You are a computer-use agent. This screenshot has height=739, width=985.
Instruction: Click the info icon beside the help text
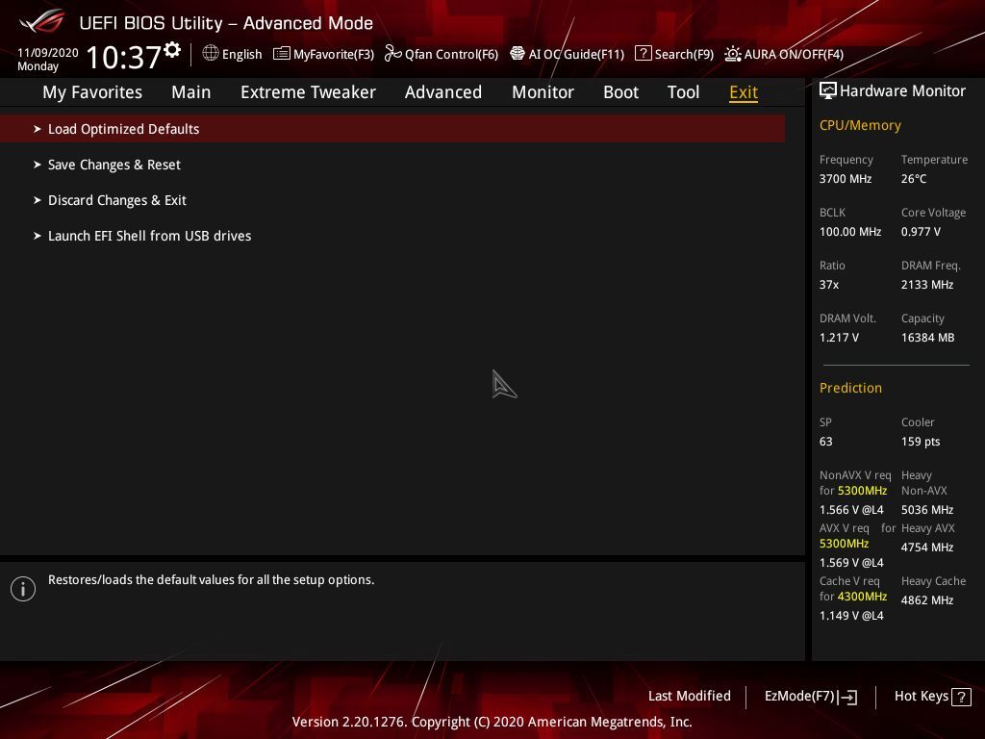(23, 589)
